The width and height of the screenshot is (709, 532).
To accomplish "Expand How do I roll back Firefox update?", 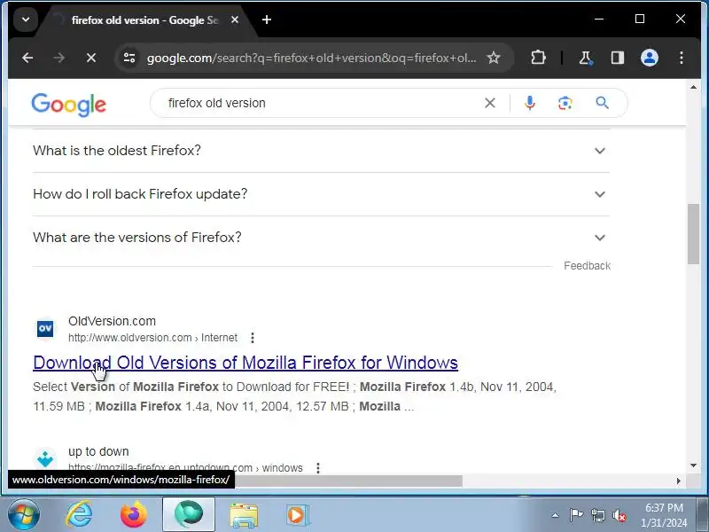I will point(321,194).
